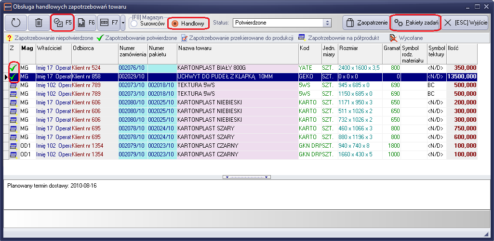This screenshot has width=494, height=241.
Task: Select the Handlowy warehouse radio button
Action: 175,24
